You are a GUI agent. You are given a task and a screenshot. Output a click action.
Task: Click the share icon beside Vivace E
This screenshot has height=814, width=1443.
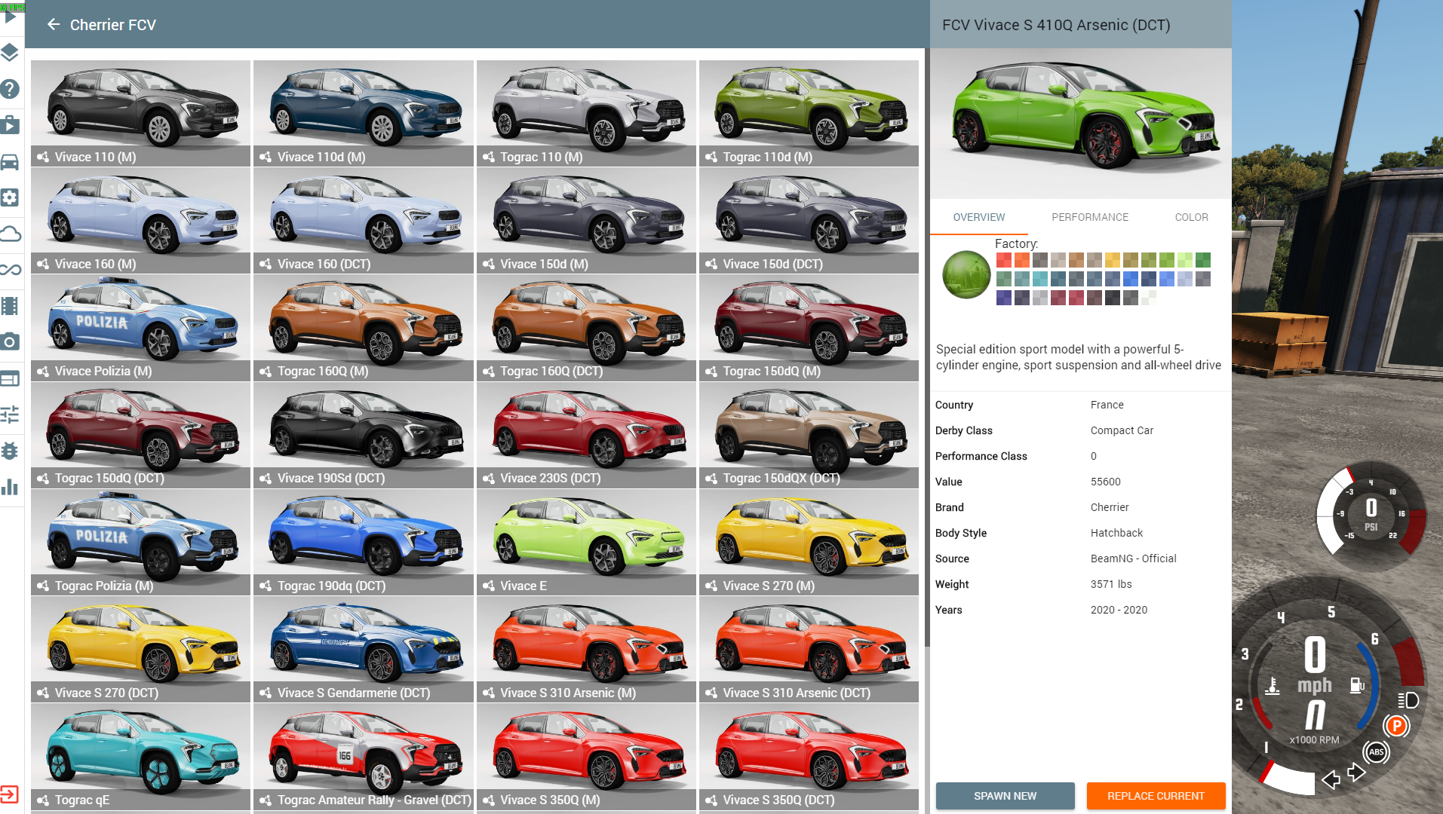489,586
